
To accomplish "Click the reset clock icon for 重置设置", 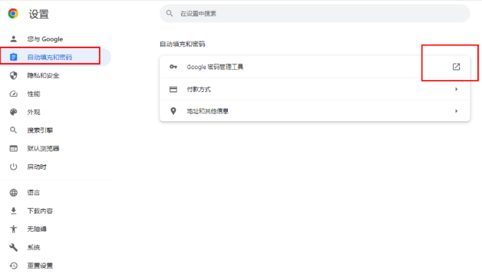I will click(x=13, y=266).
